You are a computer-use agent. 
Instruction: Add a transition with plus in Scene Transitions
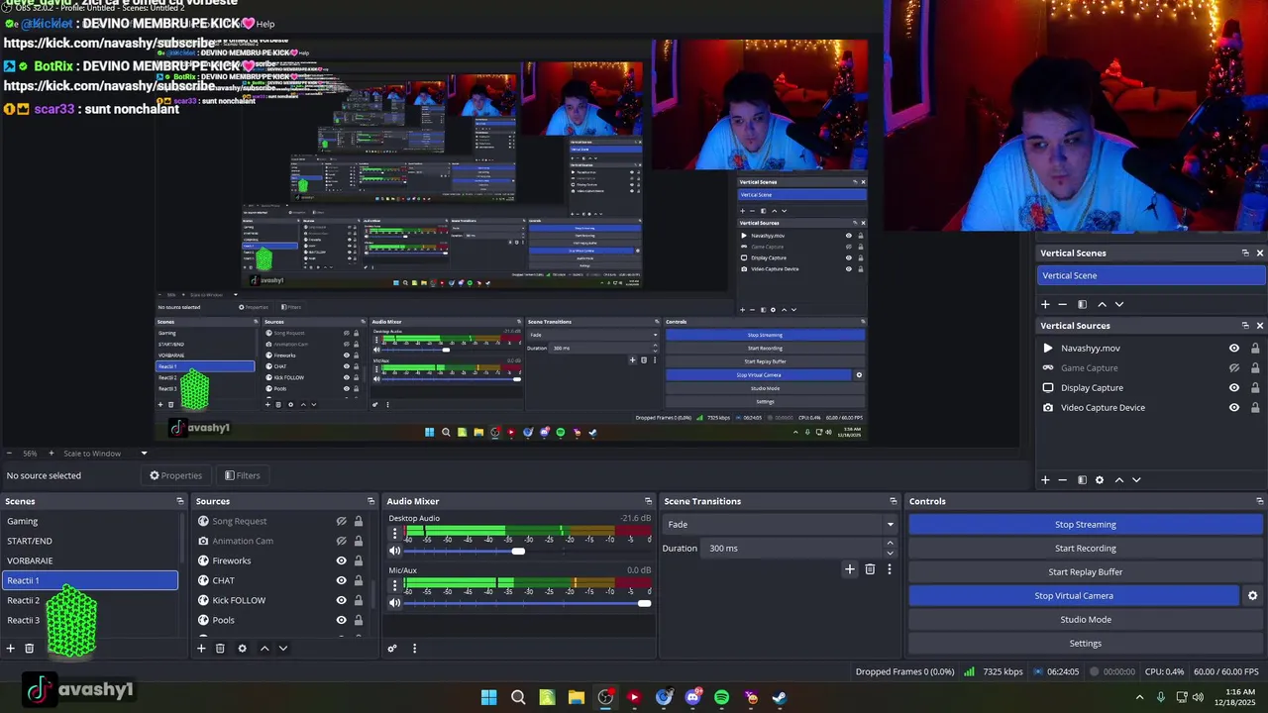pyautogui.click(x=849, y=569)
